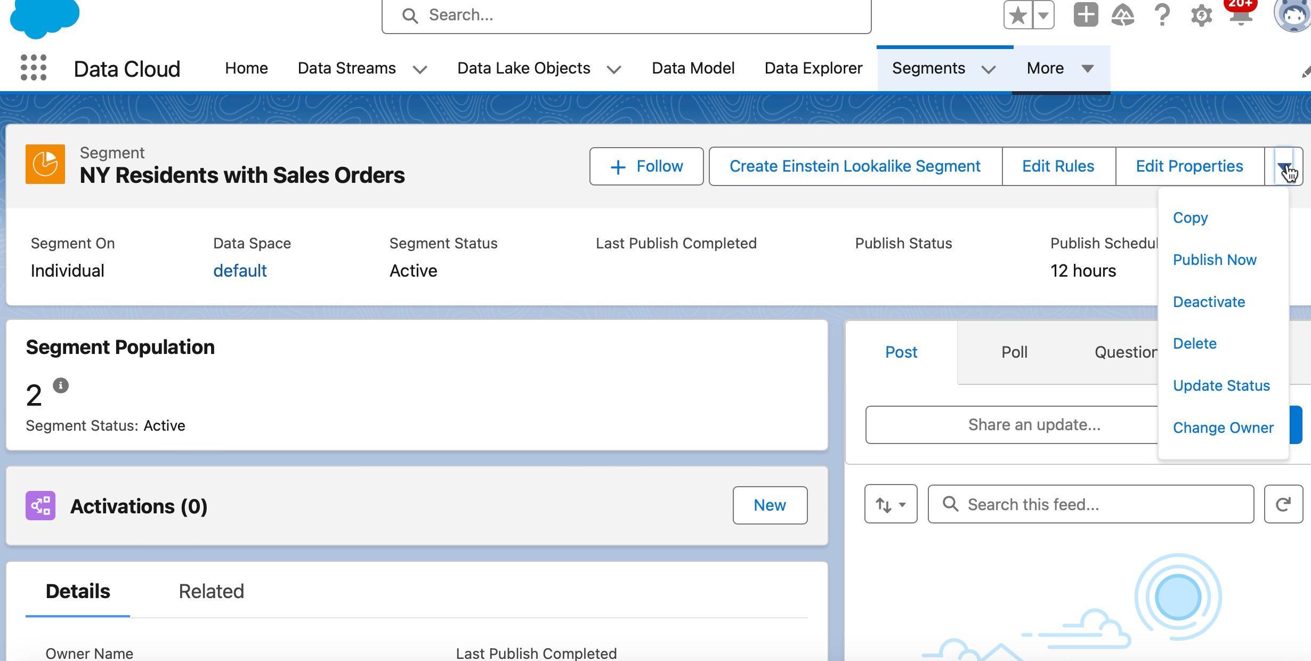Click the Edit Rules button
The height and width of the screenshot is (661, 1311).
(1058, 166)
